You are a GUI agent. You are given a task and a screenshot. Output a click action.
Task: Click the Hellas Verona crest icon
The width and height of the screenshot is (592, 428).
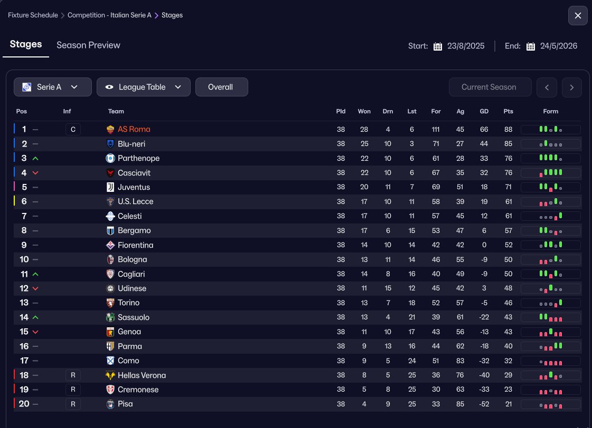(x=110, y=375)
